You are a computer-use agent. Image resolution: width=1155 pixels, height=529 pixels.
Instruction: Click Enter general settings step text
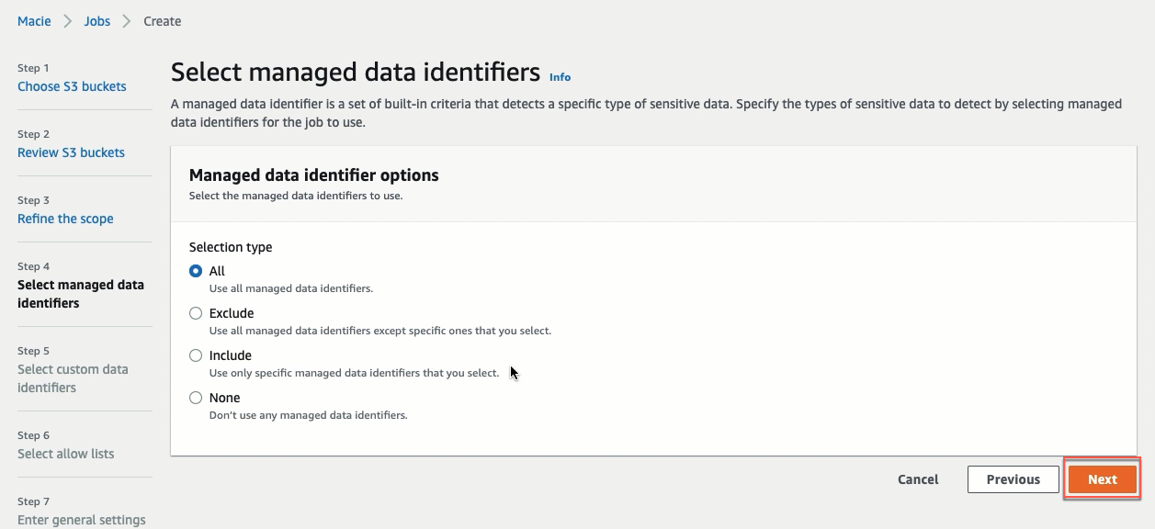82,520
